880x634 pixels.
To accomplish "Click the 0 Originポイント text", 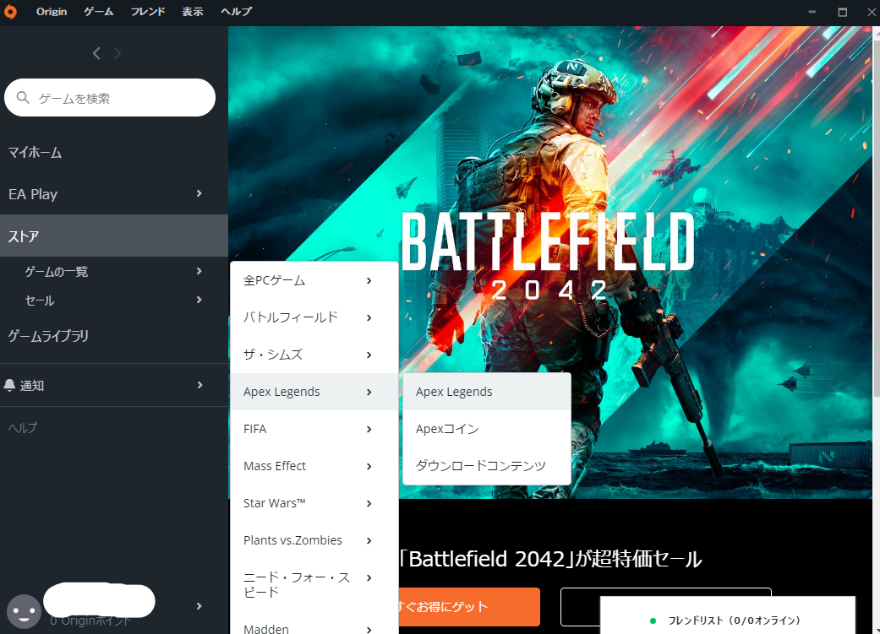I will (x=91, y=620).
